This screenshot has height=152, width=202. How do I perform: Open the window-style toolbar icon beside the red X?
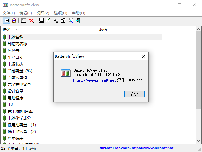point(24,21)
